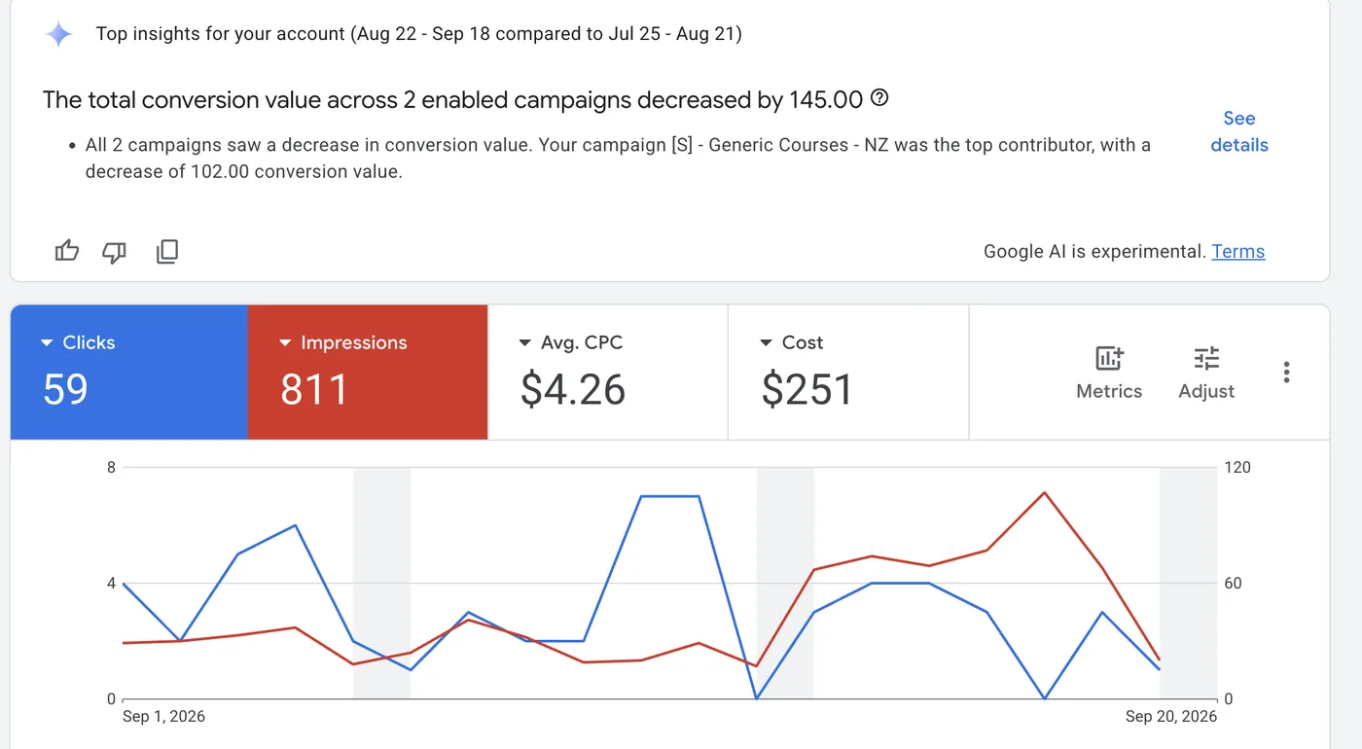Image resolution: width=1362 pixels, height=749 pixels.
Task: Click the Google AI is experimental text
Action: pyautogui.click(x=1094, y=251)
